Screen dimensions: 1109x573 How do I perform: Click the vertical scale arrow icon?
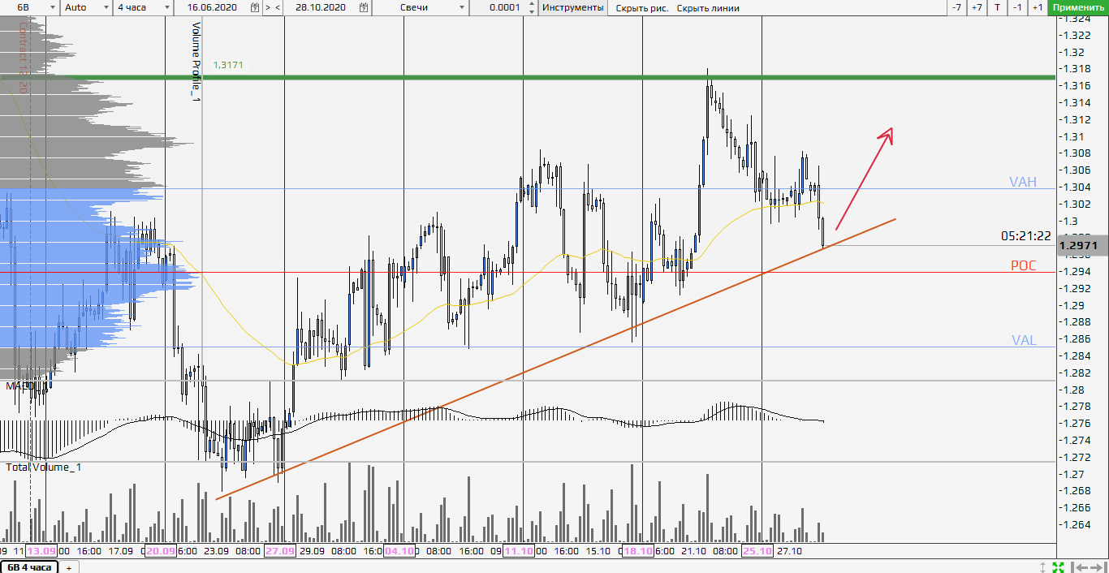click(1044, 567)
